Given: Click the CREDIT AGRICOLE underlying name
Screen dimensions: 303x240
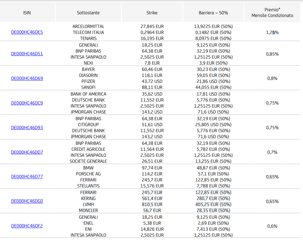Looking at the screenshot, I should [x=88, y=149].
